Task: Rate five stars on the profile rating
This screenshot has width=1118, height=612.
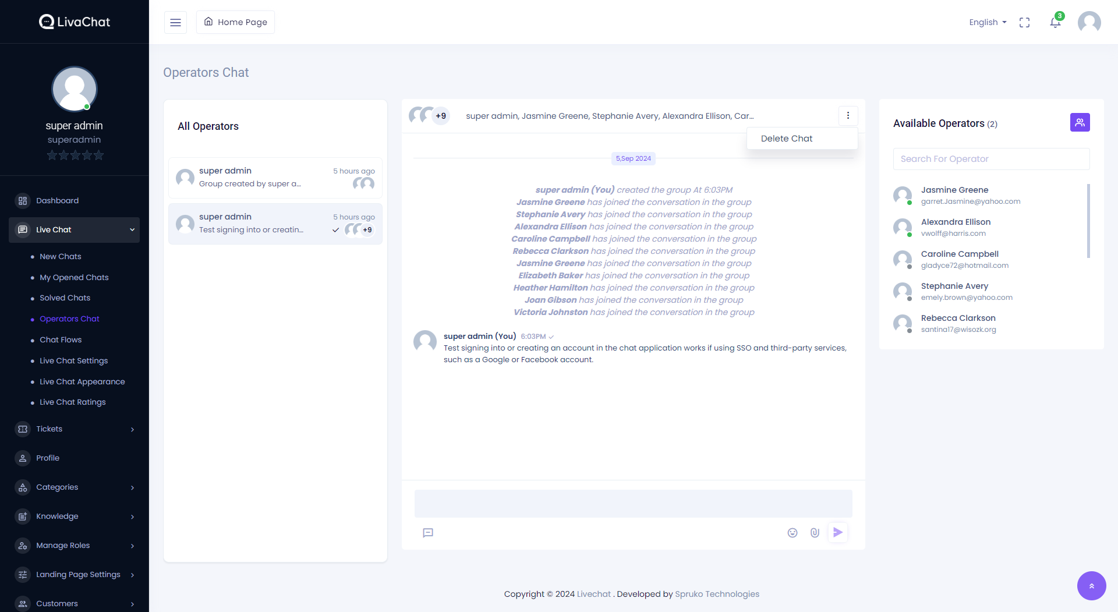Action: click(x=98, y=155)
